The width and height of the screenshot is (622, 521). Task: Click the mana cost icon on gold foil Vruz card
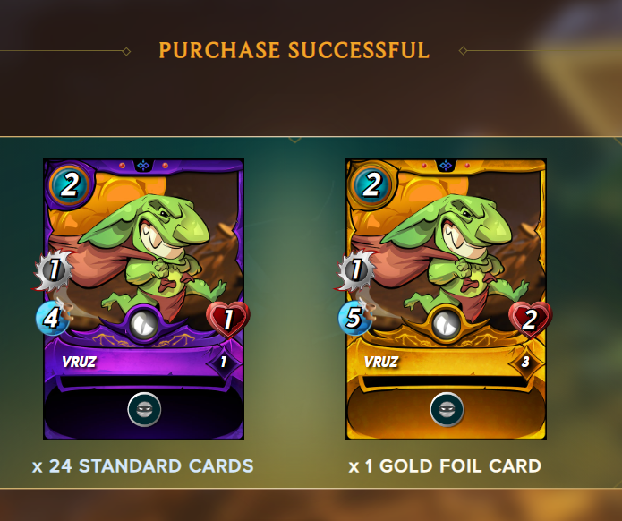[x=371, y=185]
